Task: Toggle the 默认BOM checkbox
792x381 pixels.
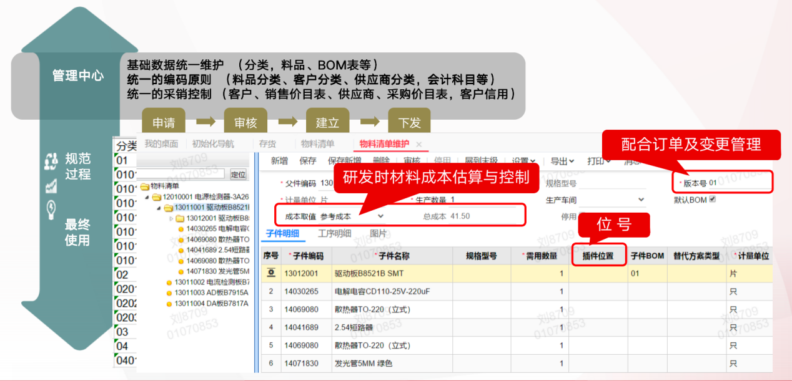Action: (x=712, y=200)
